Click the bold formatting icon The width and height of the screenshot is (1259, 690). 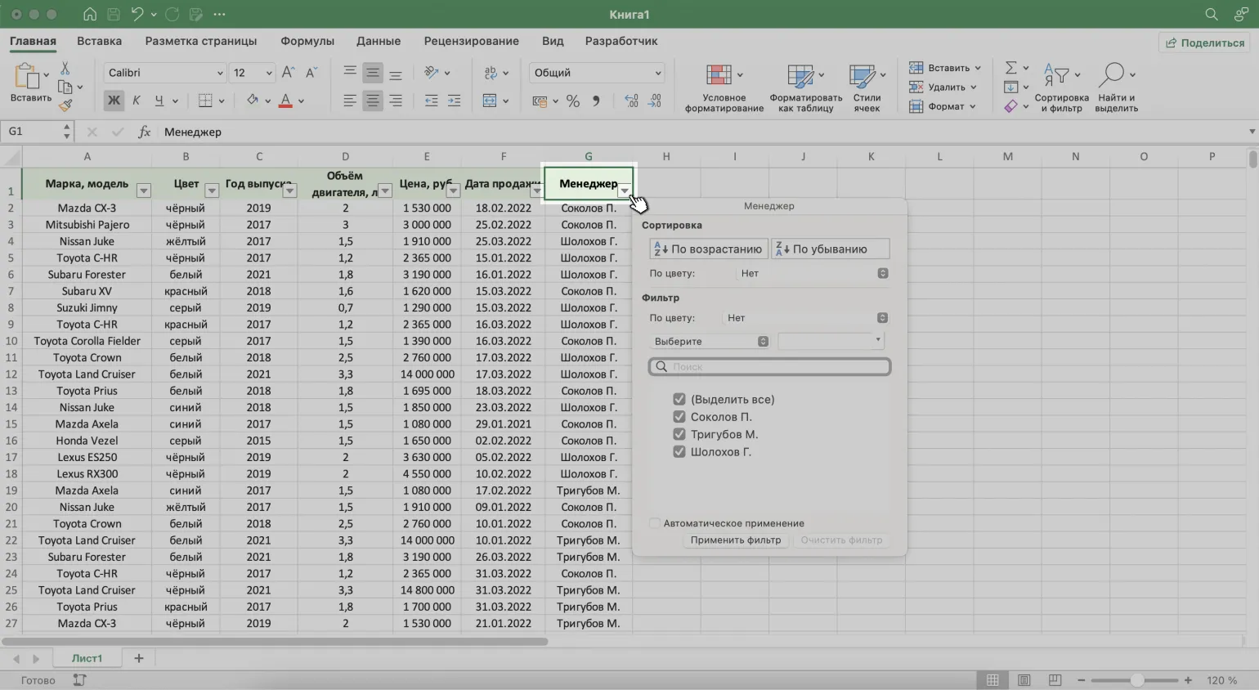[x=114, y=101]
